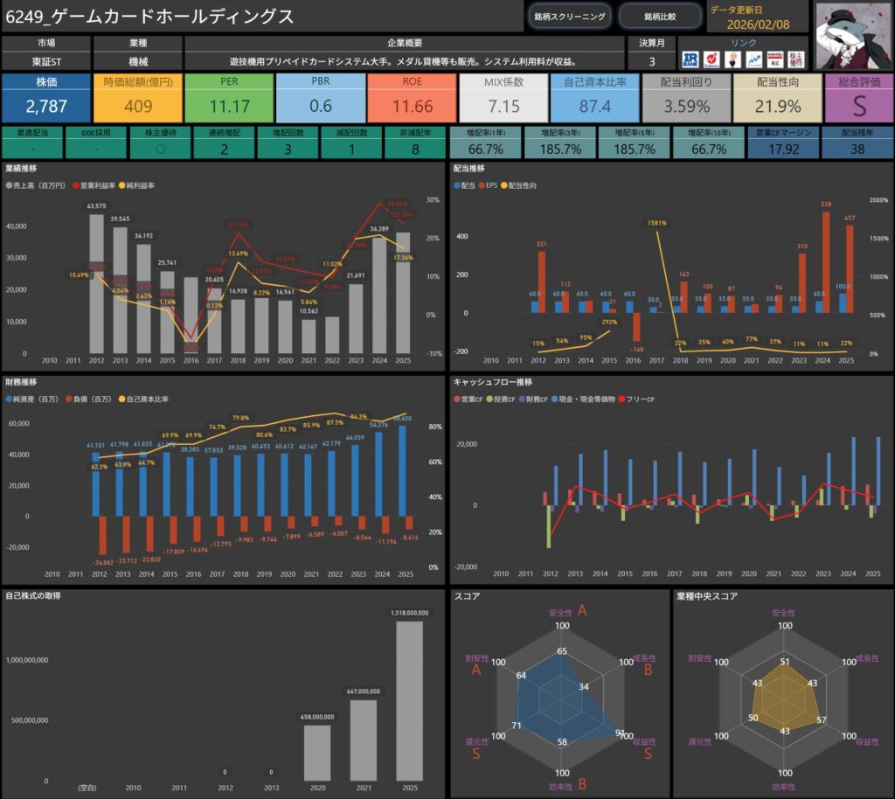The width and height of the screenshot is (895, 799).
Task: Select the 2025 bar in 自己株式の取得 chart
Action: coord(409,702)
